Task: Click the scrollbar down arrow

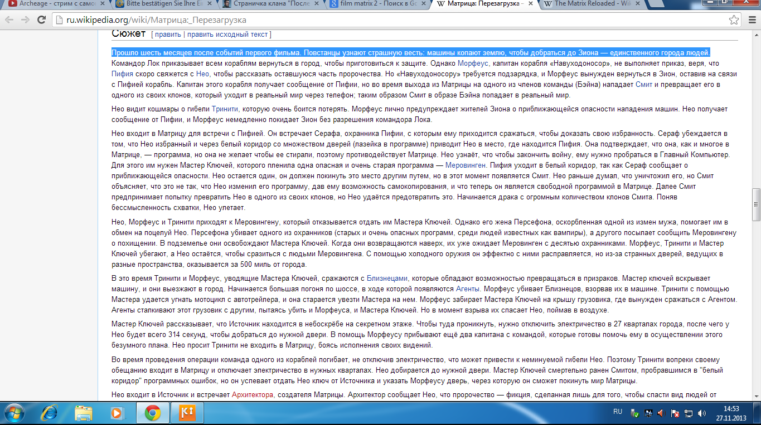Action: point(756,396)
